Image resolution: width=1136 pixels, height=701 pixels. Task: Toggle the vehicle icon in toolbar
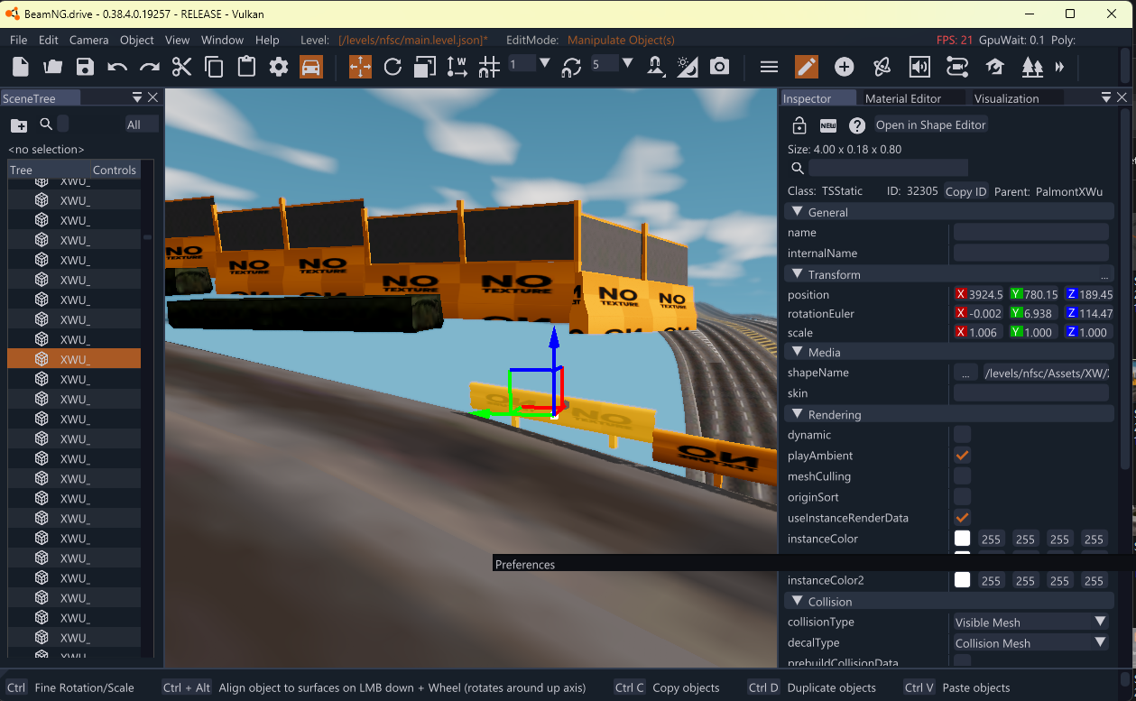point(311,67)
